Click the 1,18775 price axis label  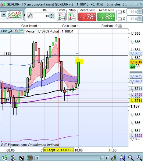tap(136, 76)
